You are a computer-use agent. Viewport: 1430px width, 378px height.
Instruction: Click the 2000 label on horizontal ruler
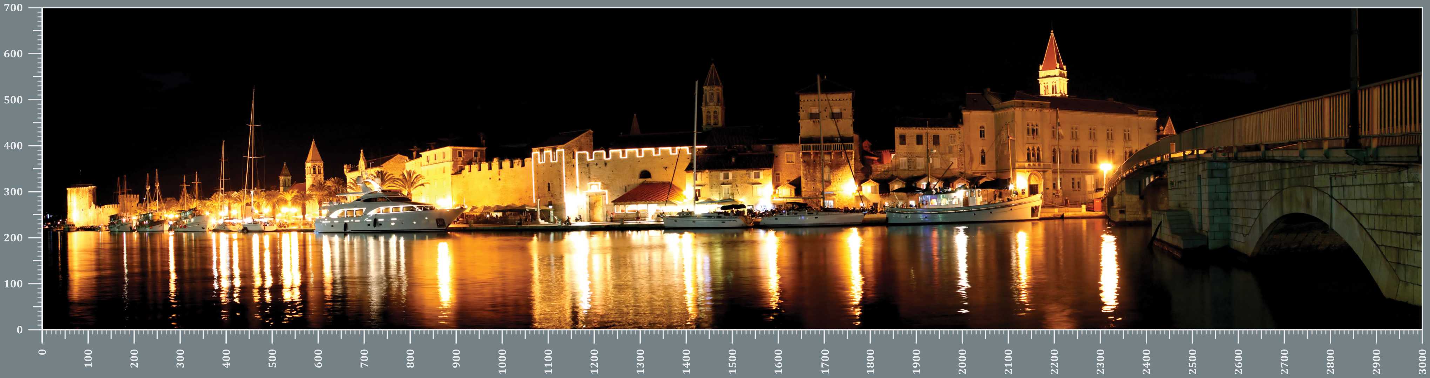[962, 362]
